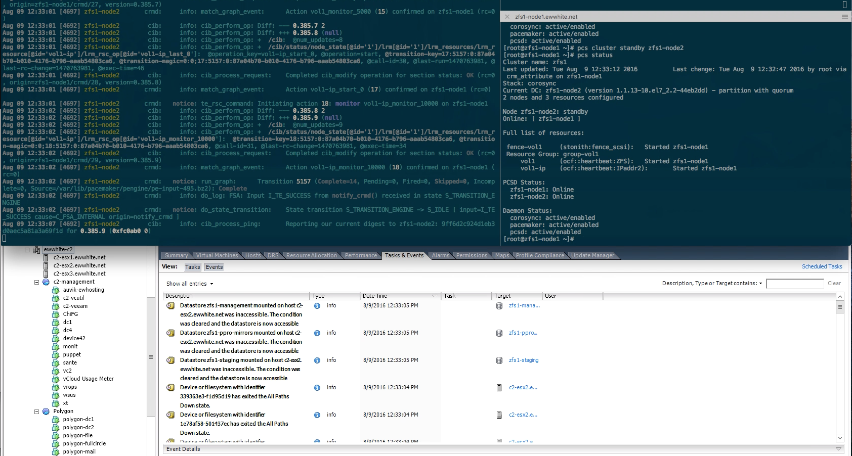The image size is (852, 456).
Task: Open the Show all entries dropdown
Action: click(190, 284)
